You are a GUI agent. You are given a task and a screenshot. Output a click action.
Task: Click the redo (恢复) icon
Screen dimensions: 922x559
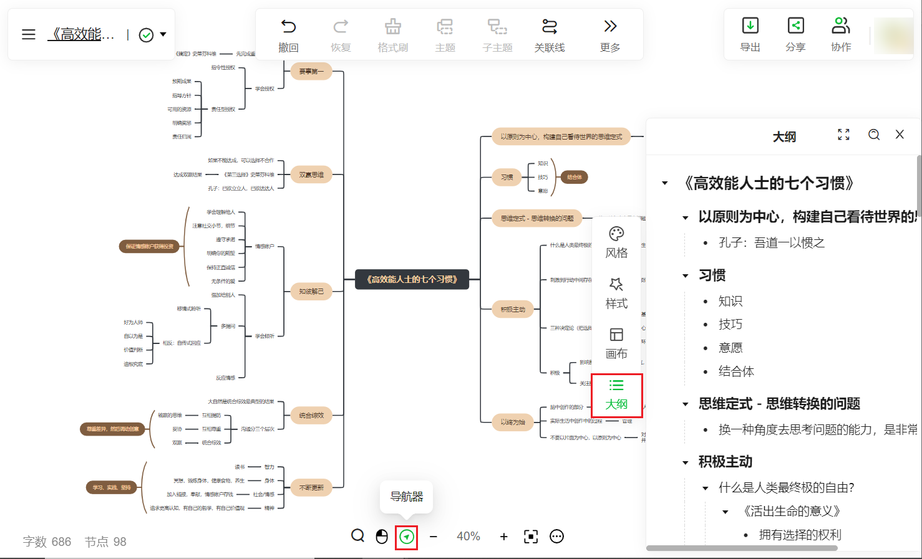[x=341, y=26]
